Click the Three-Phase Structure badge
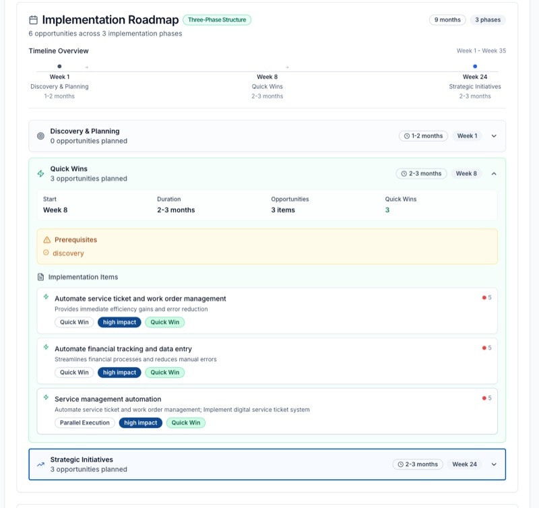The image size is (539, 508). point(217,20)
